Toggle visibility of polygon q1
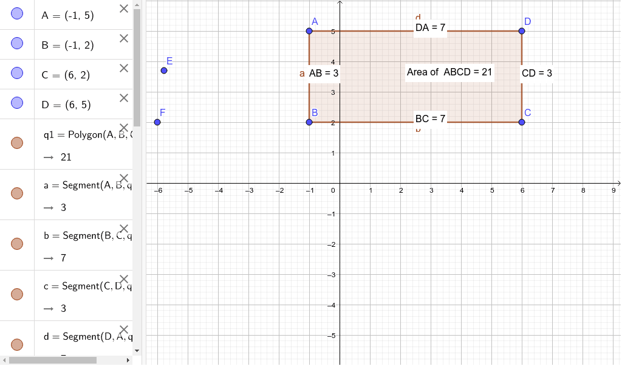 pos(17,143)
